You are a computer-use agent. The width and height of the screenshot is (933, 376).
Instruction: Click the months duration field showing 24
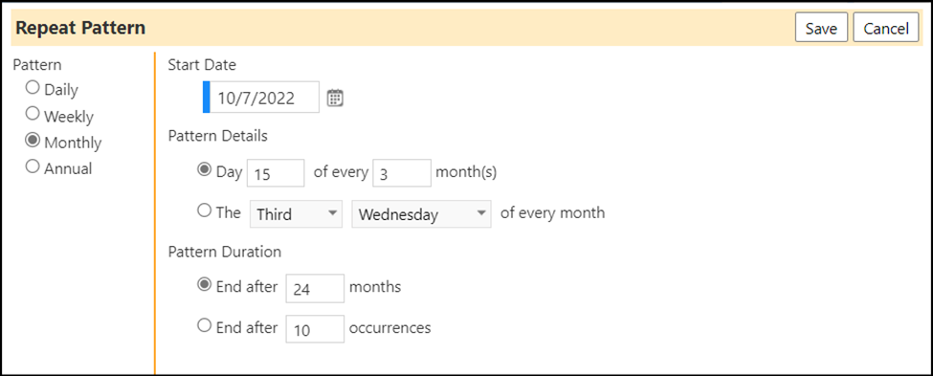point(315,289)
